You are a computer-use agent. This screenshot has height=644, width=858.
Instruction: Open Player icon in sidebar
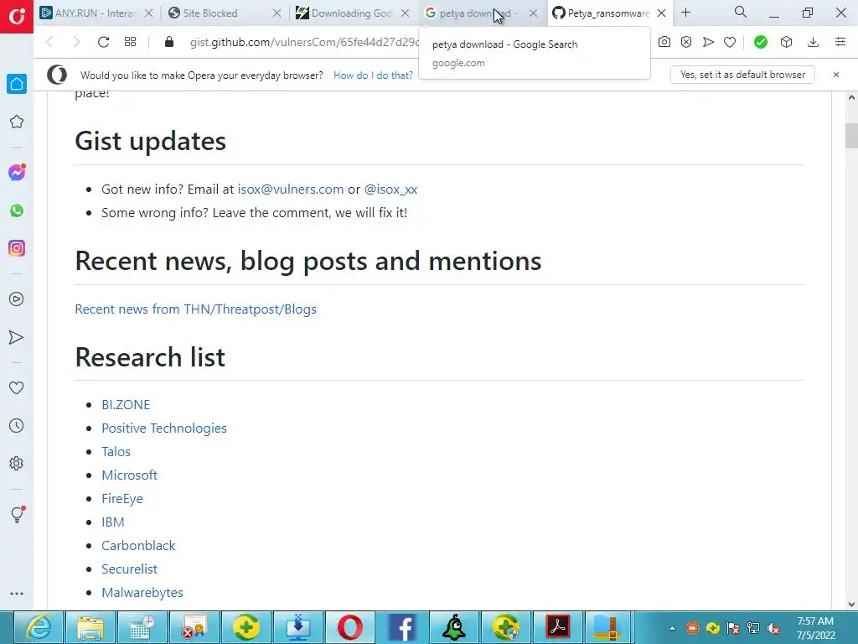[x=17, y=299]
